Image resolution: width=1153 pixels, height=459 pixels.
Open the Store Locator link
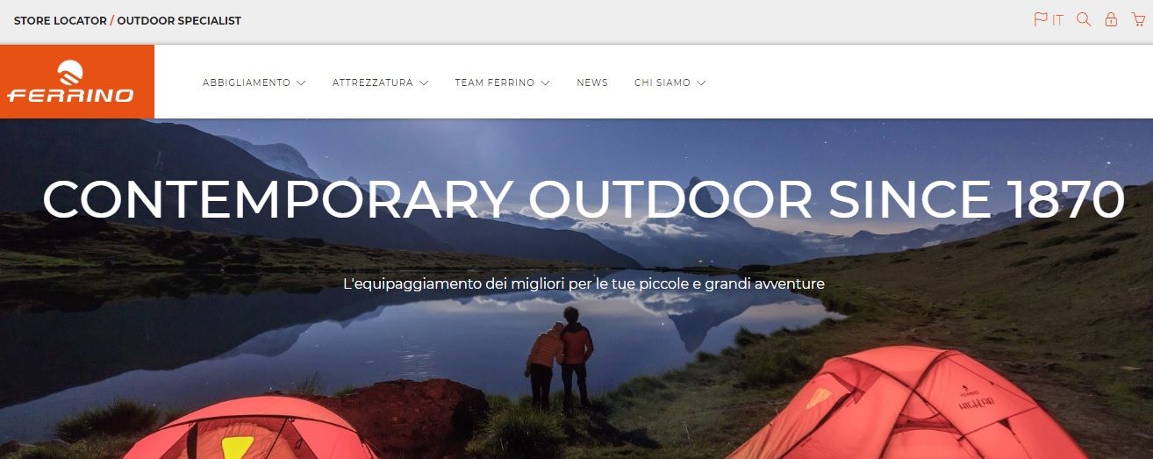(x=60, y=20)
